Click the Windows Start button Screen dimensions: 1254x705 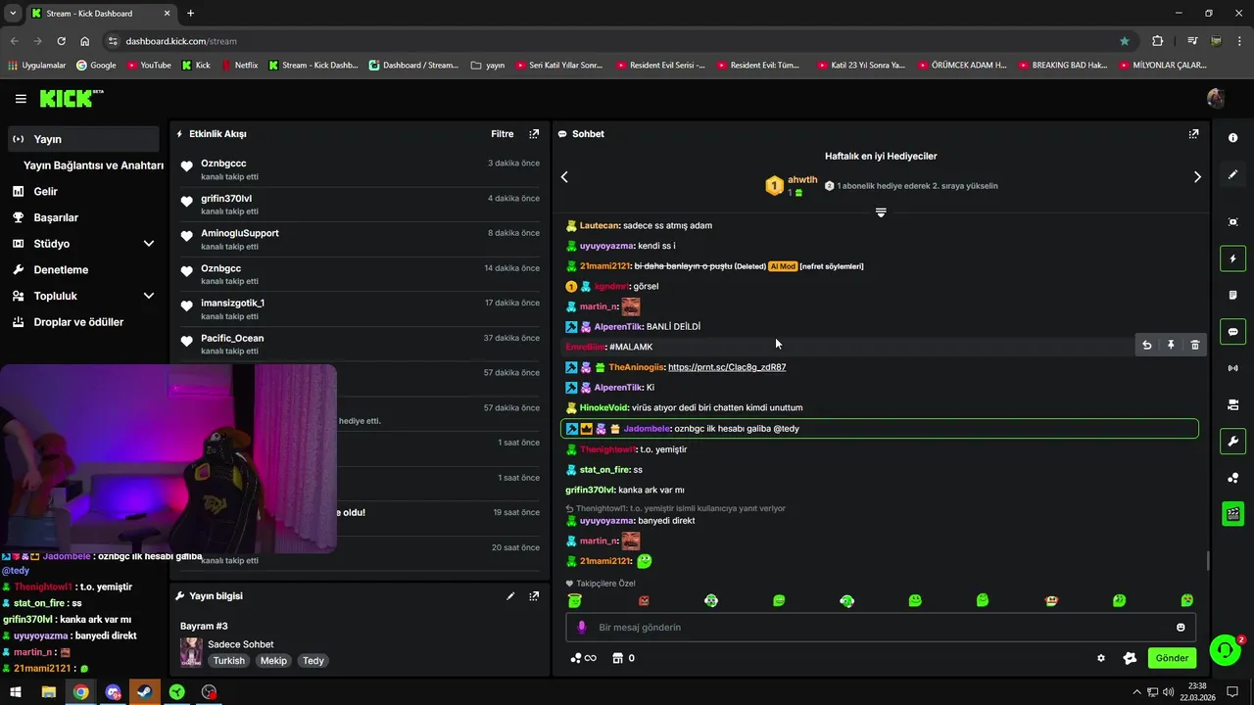(17, 692)
